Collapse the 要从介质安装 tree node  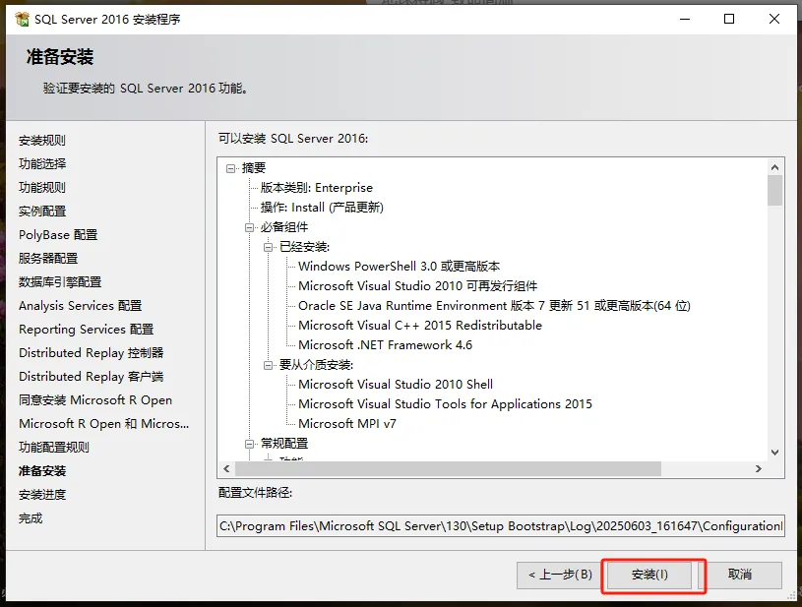(x=268, y=365)
